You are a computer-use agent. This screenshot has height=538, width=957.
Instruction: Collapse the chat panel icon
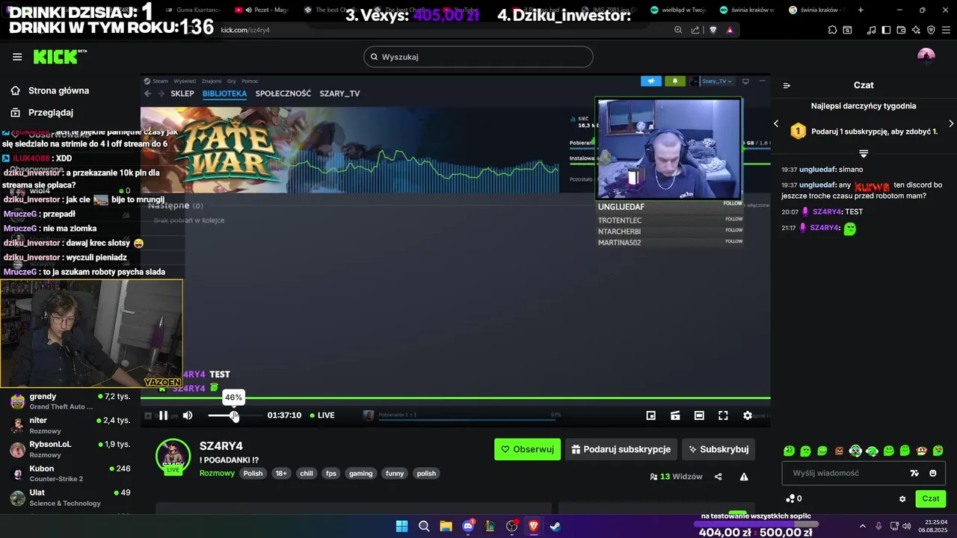(x=787, y=85)
